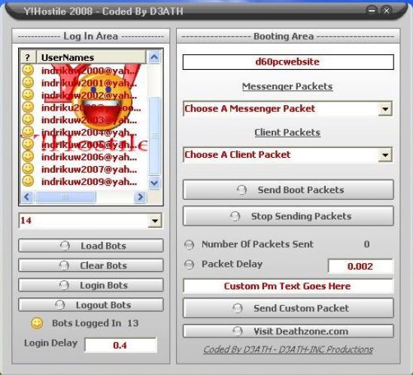
Task: Select indrikuw2007@yah... in the list
Action: point(90,169)
